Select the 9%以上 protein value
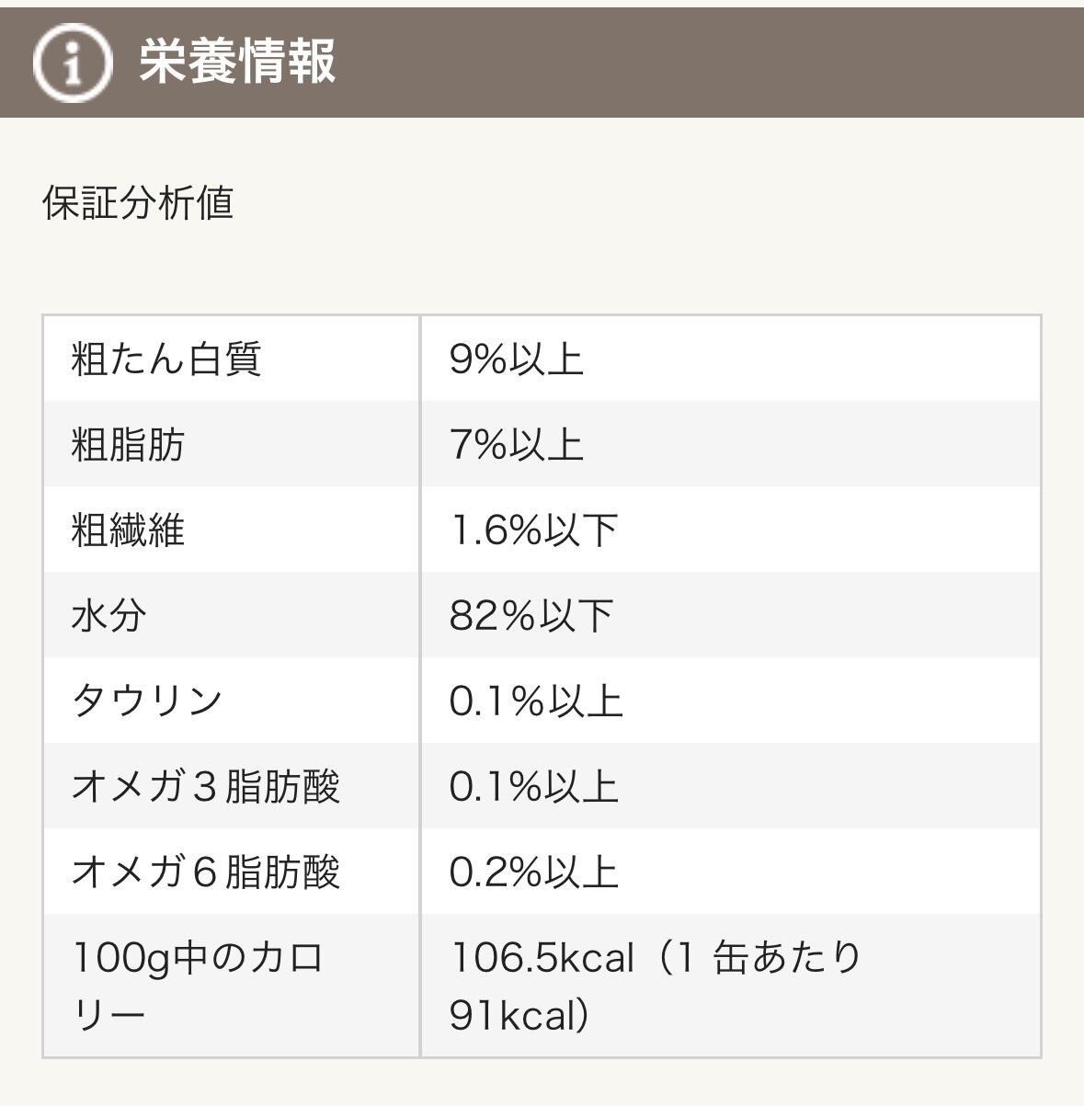The height and width of the screenshot is (1106, 1084). tap(516, 359)
